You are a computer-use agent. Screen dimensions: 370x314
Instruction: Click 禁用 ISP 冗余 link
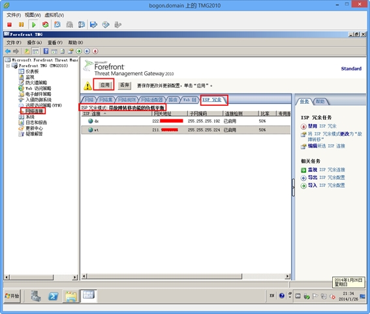pyautogui.click(x=322, y=126)
